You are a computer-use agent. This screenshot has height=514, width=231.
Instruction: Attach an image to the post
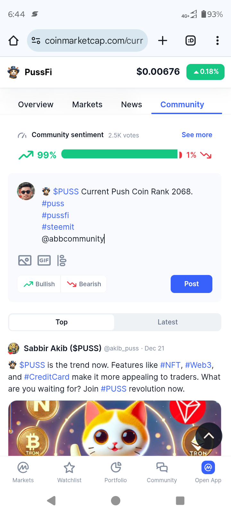[25, 260]
